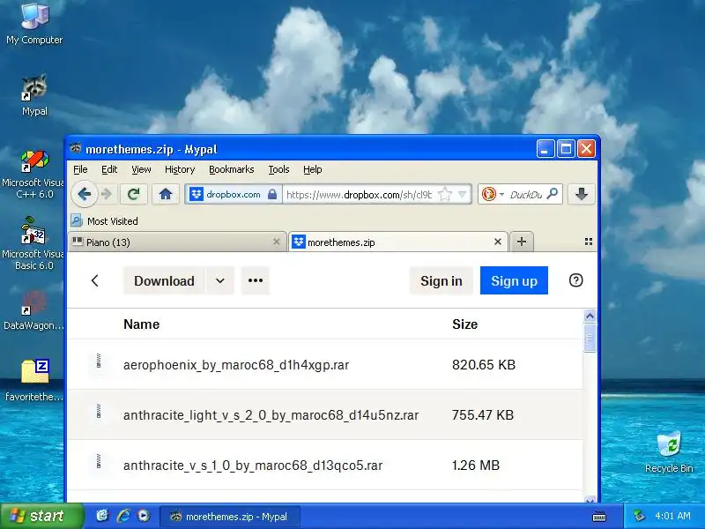This screenshot has height=529, width=705.
Task: Click the page scrollbar up arrow
Action: pos(590,316)
